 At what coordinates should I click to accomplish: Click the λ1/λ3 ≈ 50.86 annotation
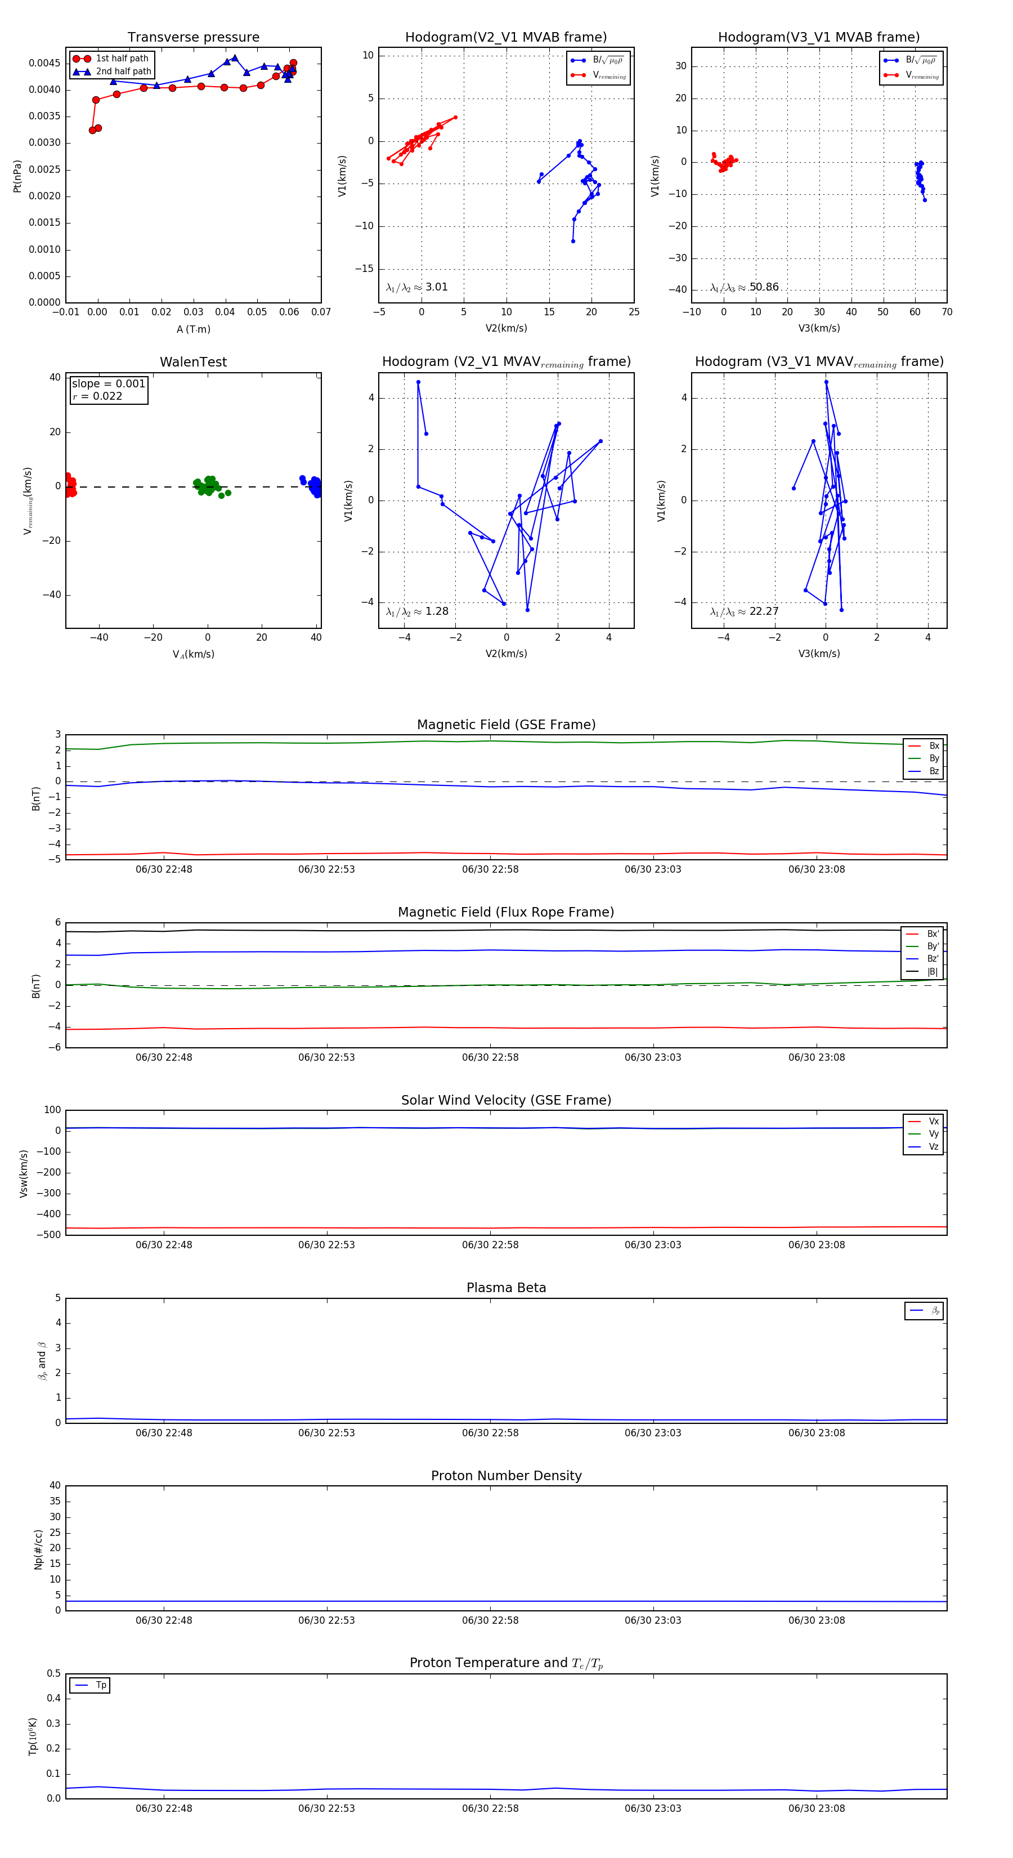pos(744,287)
